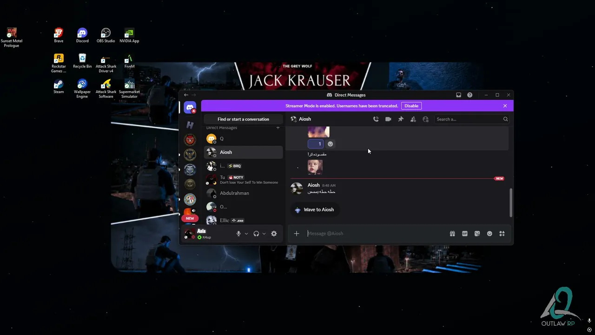The width and height of the screenshot is (595, 335).
Task: Click the plus attachment button beside the message box
Action: [297, 234]
